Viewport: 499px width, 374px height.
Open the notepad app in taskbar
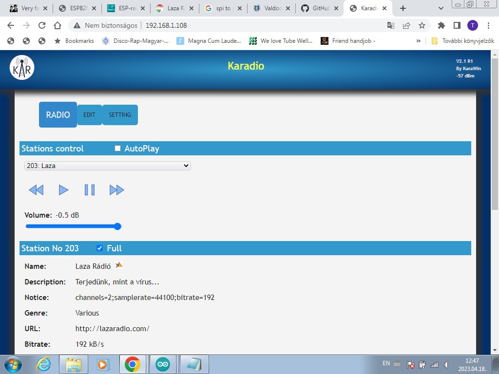(194, 364)
